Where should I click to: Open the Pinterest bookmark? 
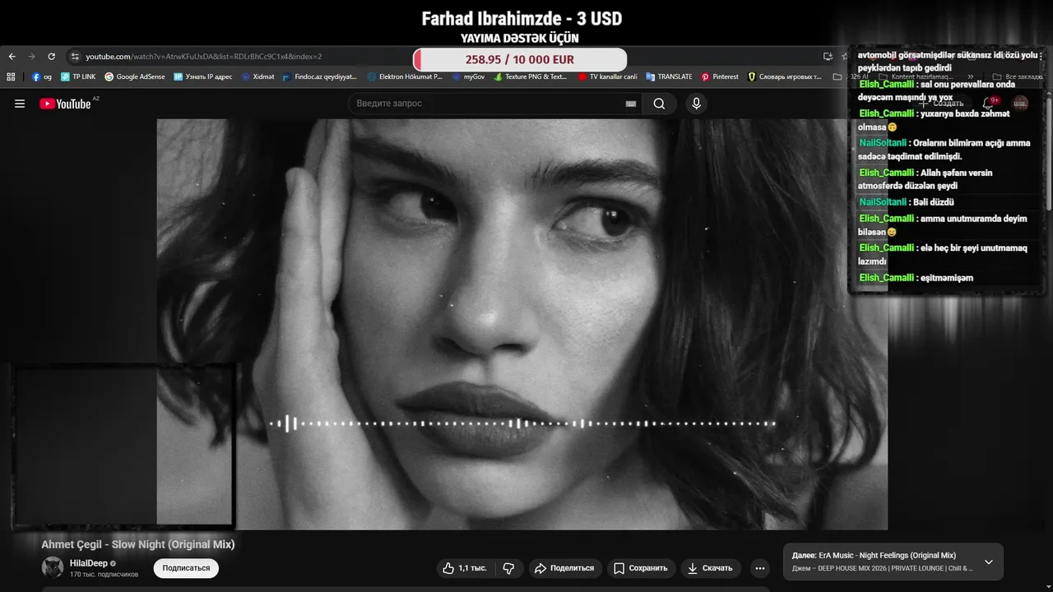tap(720, 76)
